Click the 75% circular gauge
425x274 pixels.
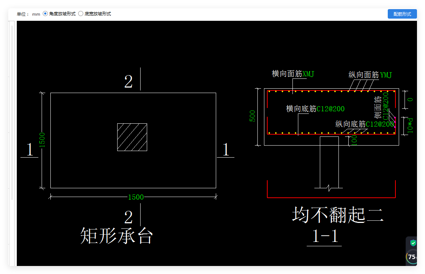(412, 257)
